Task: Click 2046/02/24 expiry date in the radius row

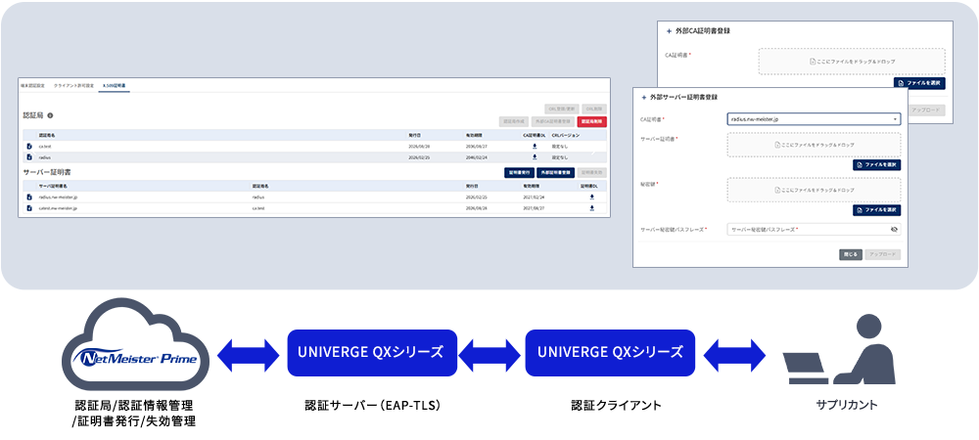Action: pos(479,157)
